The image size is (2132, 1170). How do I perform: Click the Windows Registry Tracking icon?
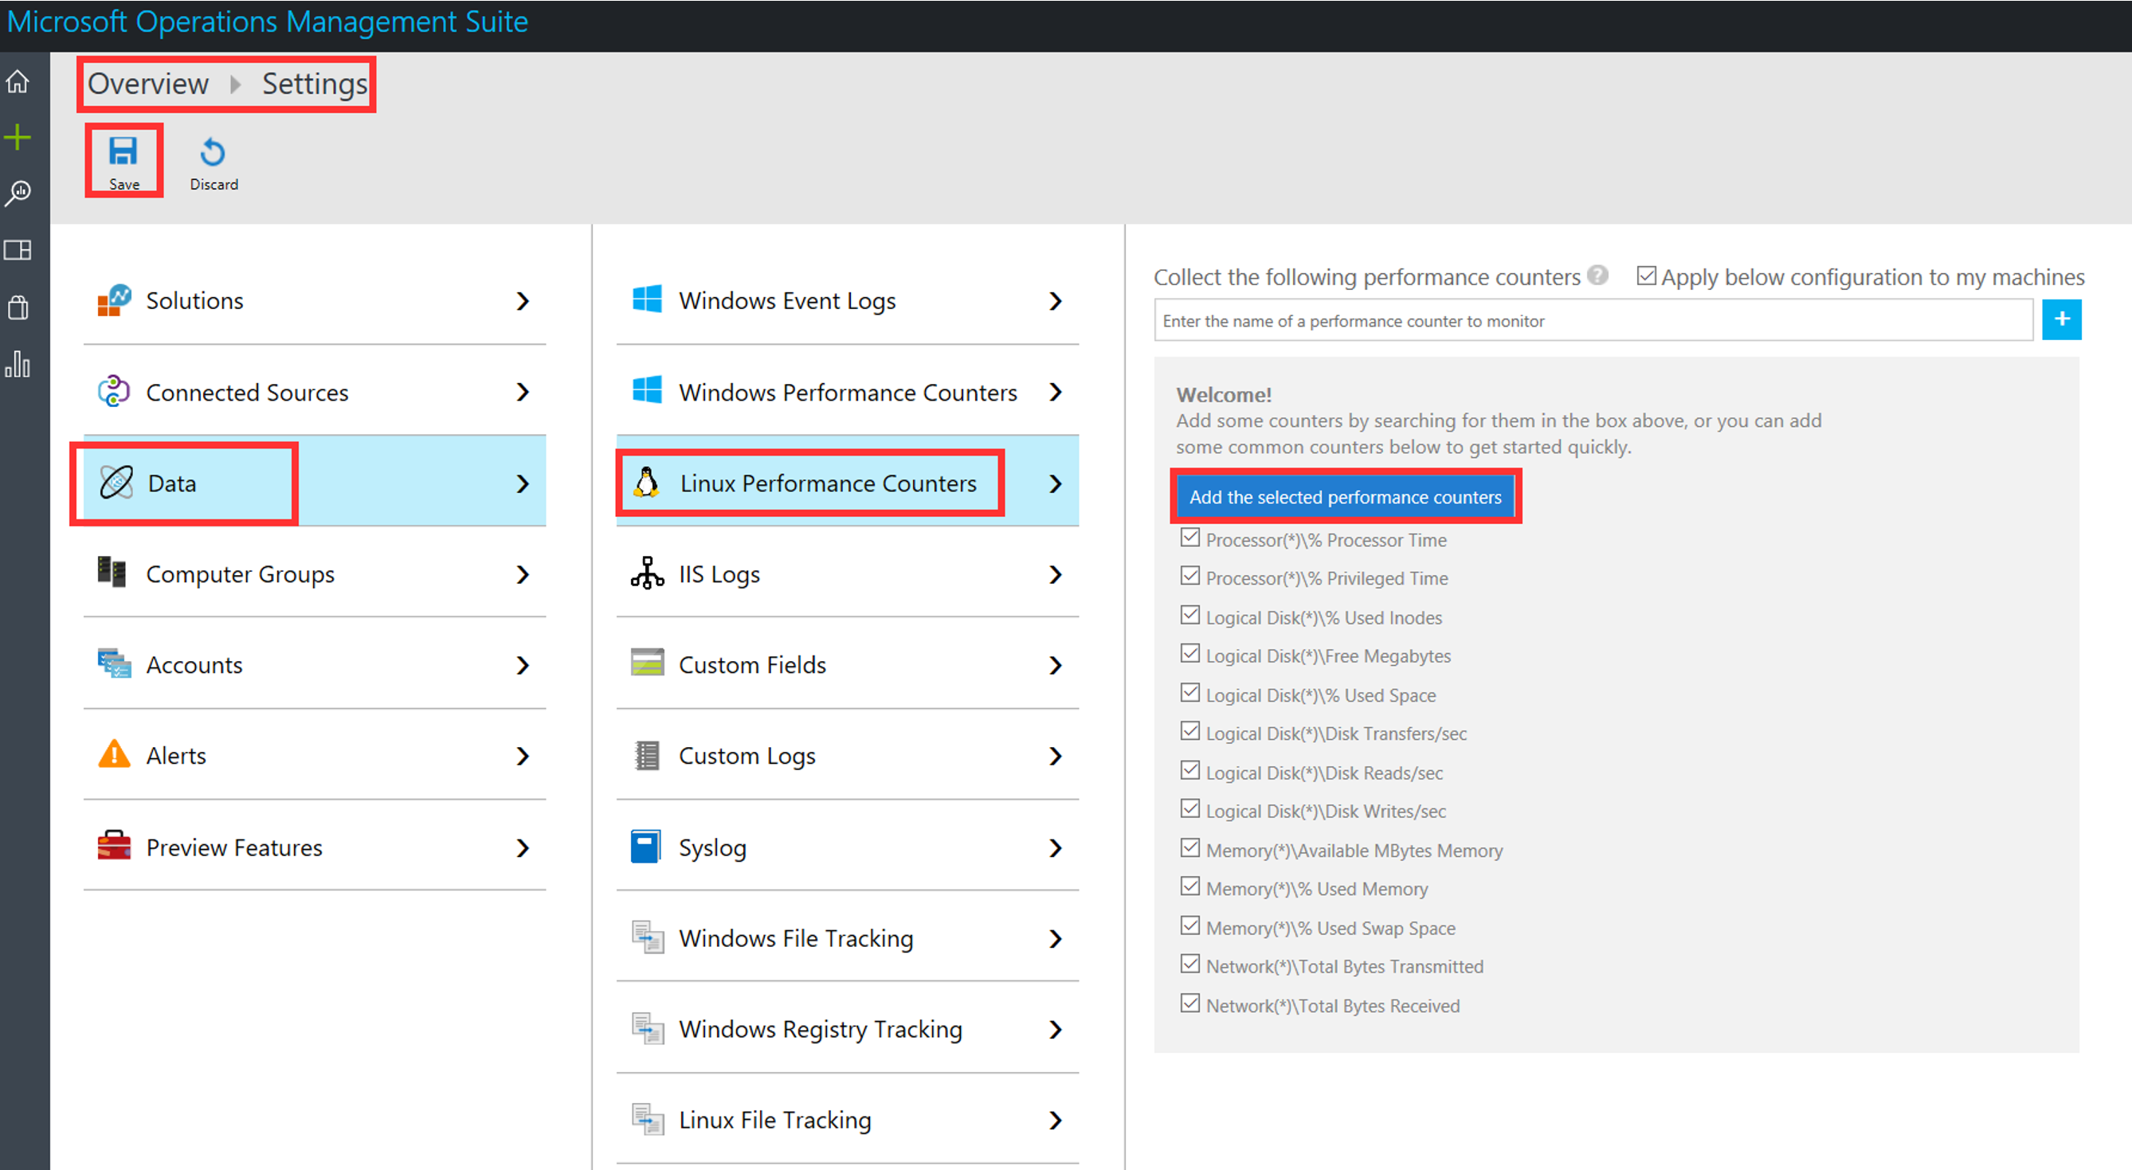(x=648, y=1028)
